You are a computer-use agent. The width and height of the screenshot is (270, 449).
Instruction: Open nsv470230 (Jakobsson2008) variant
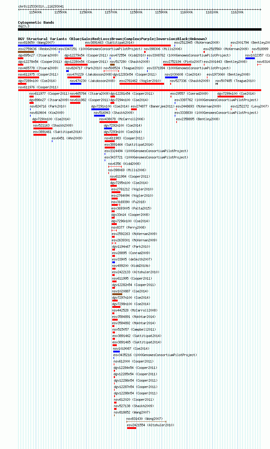point(93,81)
